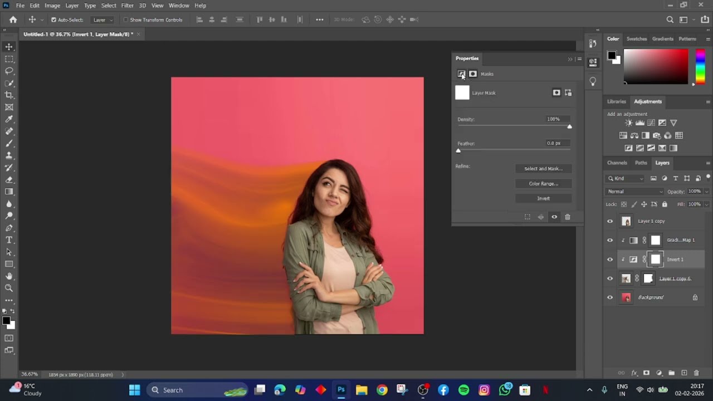Open the Filter menu
Viewport: 713px width, 401px height.
coord(128,6)
